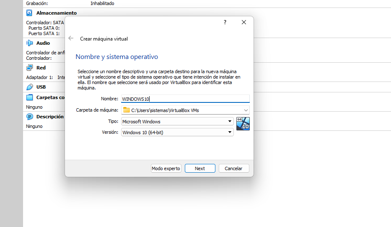Close the Crear máquina virtual dialog

244,22
